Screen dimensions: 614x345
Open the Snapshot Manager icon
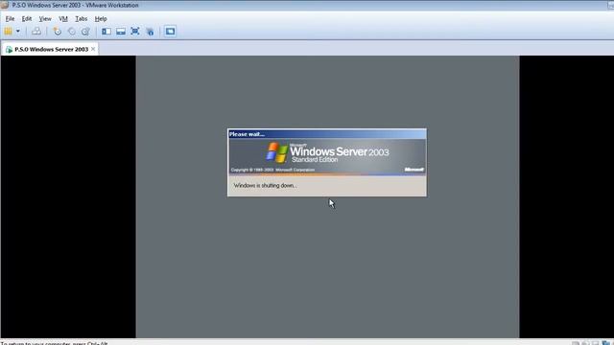point(85,32)
